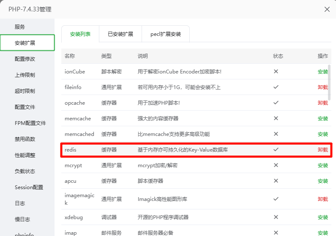Click the status checkmark icon for opcache

point(276,103)
